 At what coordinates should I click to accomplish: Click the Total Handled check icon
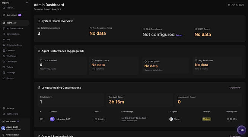pyautogui.click(x=41, y=60)
